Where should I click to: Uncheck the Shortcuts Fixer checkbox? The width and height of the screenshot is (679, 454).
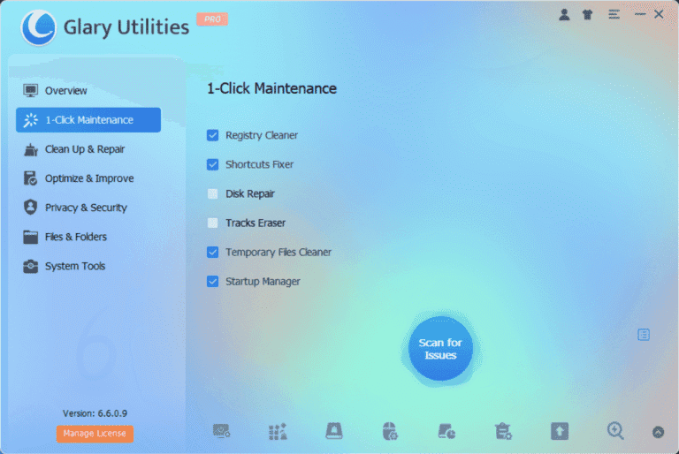(x=212, y=164)
